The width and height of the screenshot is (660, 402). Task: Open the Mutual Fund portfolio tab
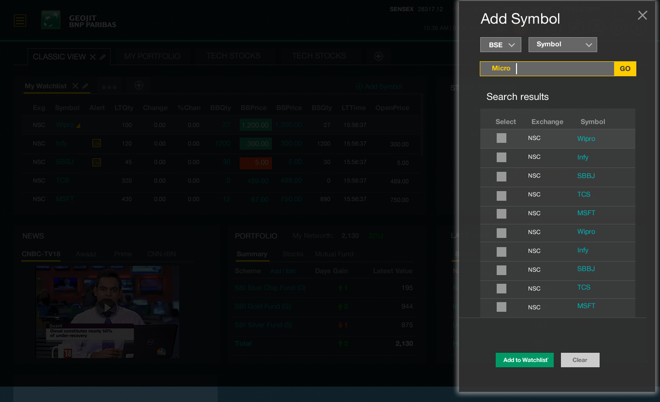click(334, 254)
